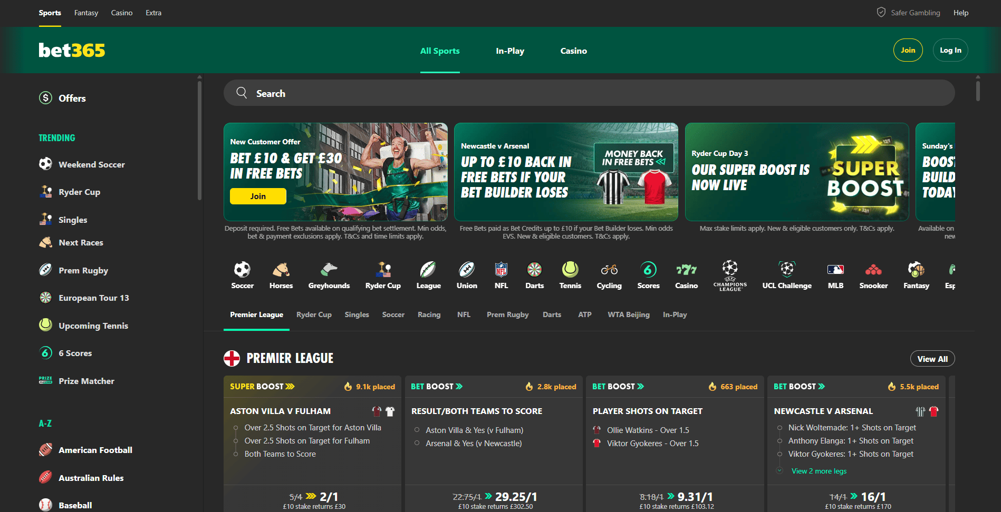The width and height of the screenshot is (1001, 512).
Task: Click the Search field
Action: point(589,93)
